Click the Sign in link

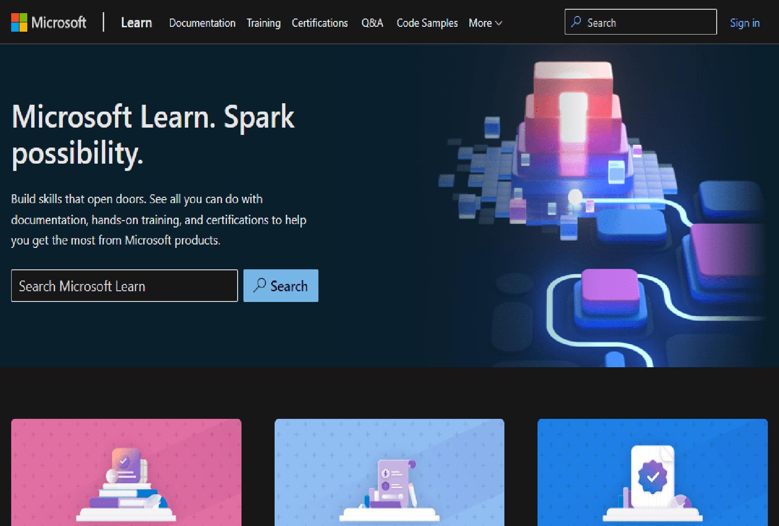[744, 23]
